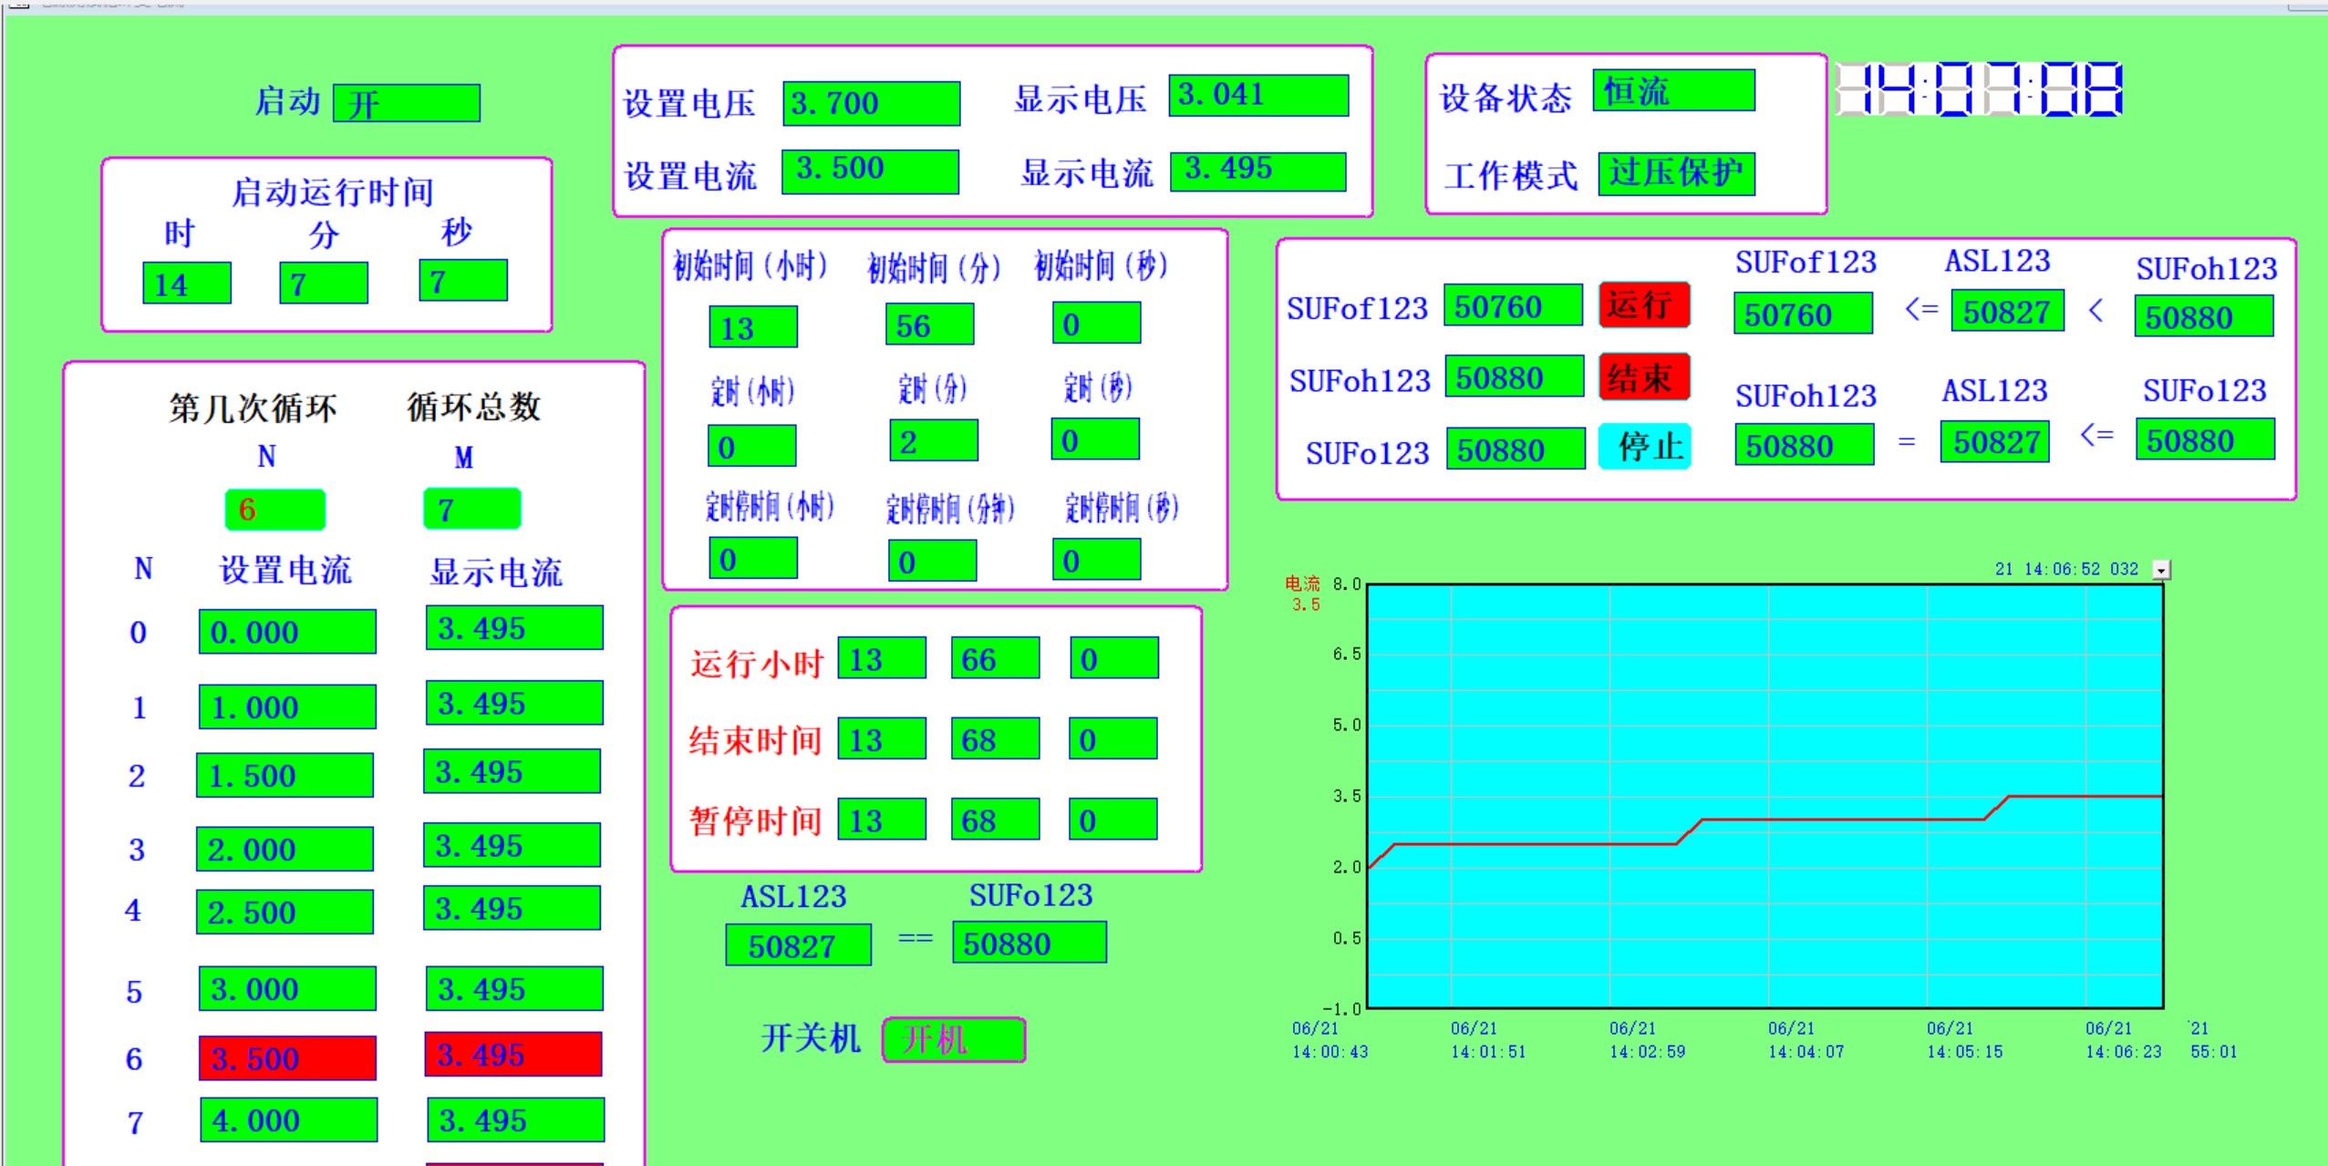Click the 启动运行时间 second value under 秒
The image size is (2328, 1166).
(x=463, y=281)
